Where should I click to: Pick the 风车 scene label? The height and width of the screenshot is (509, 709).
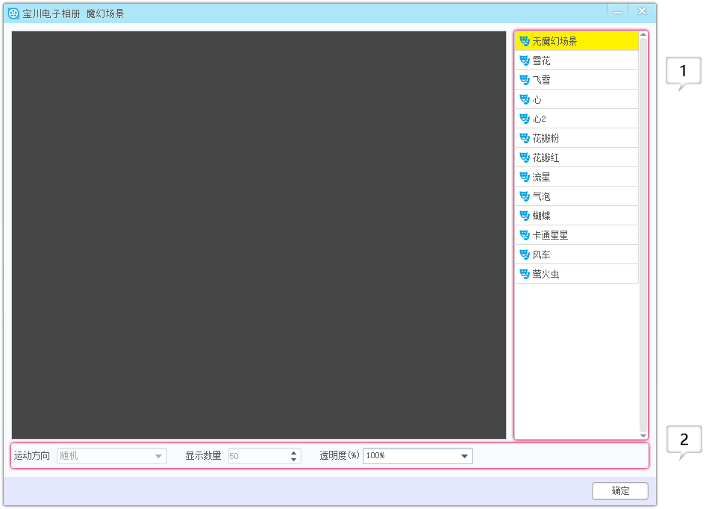pyautogui.click(x=541, y=255)
